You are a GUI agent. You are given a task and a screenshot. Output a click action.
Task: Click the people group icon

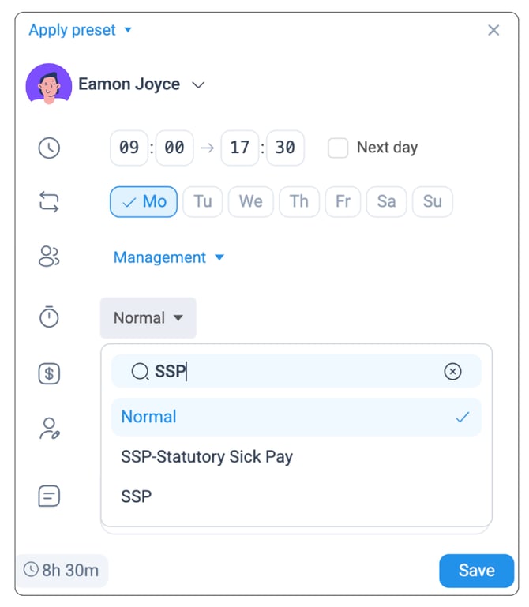[49, 257]
